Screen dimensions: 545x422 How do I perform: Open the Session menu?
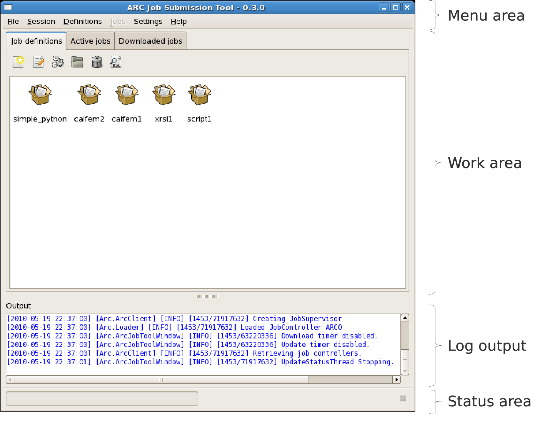[41, 21]
